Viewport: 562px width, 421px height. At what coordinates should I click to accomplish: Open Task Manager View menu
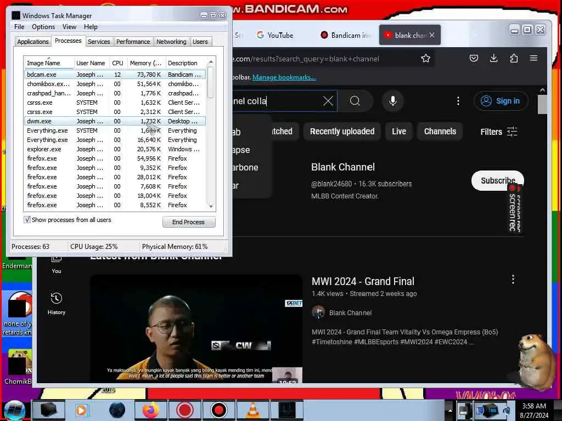tap(69, 27)
